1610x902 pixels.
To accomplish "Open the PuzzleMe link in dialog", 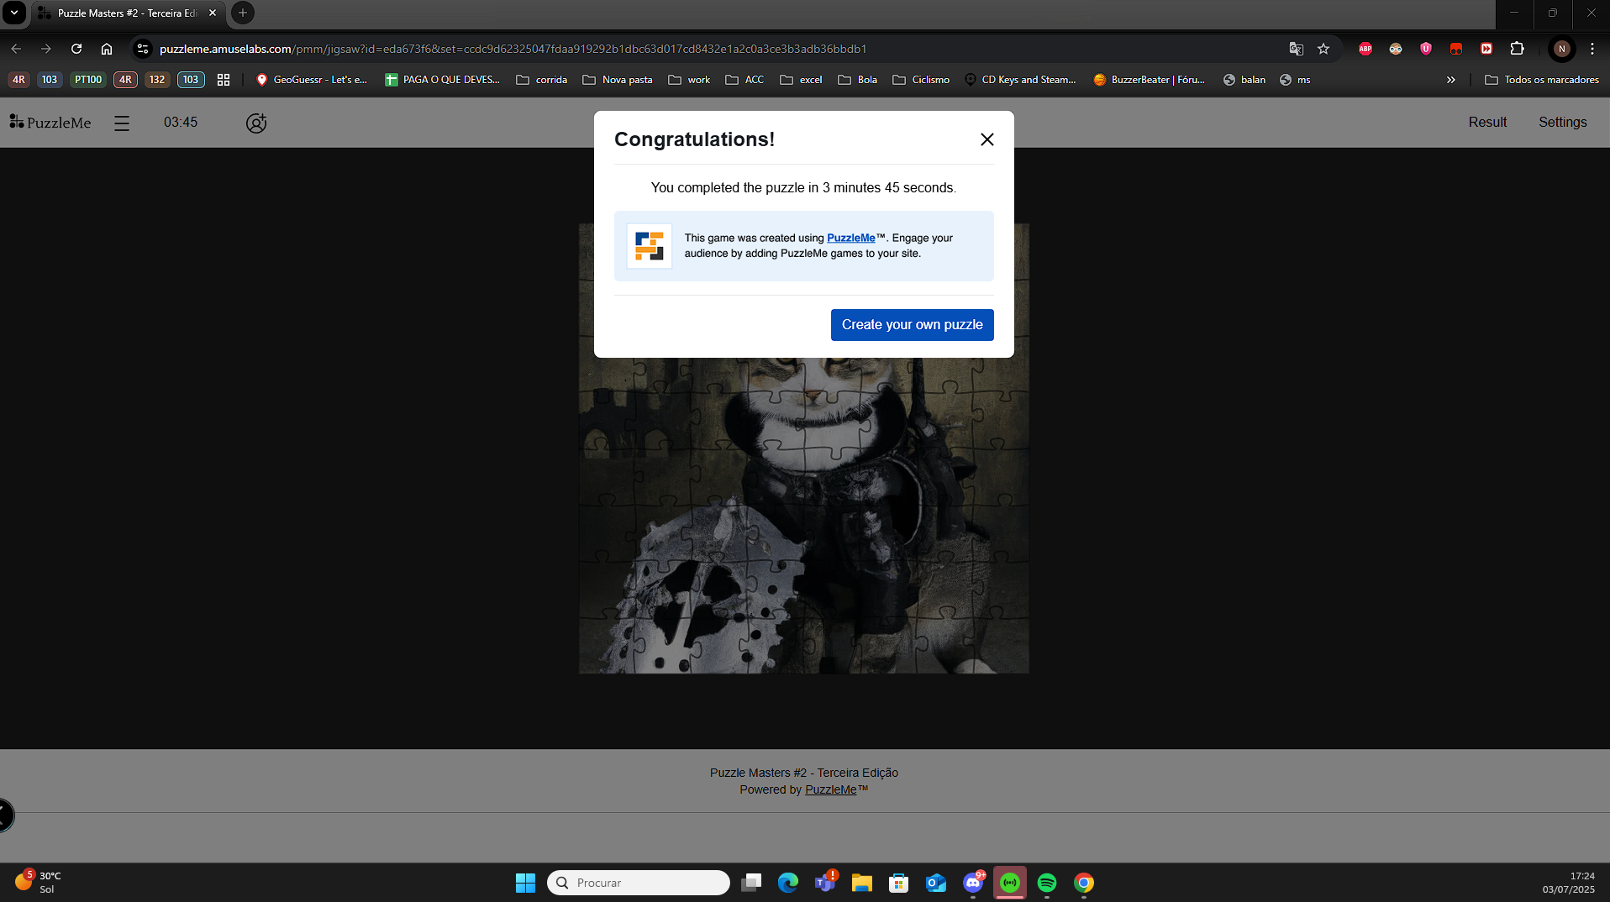I will (x=850, y=238).
